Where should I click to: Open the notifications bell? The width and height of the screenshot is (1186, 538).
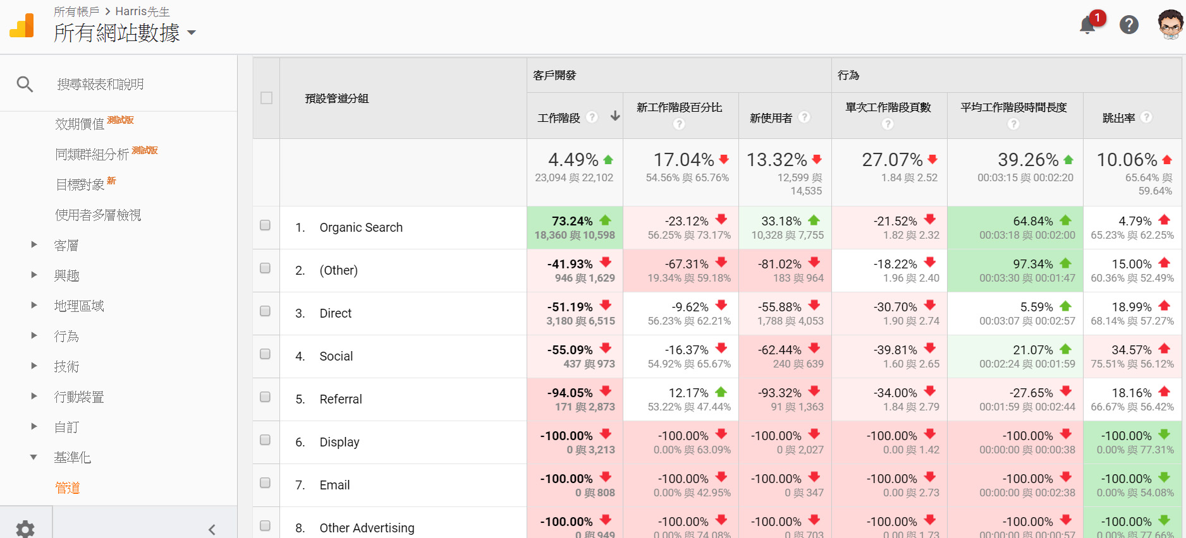pyautogui.click(x=1088, y=25)
